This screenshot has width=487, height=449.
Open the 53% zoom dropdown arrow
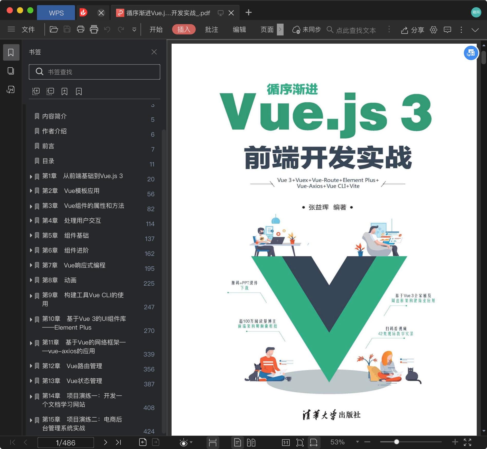click(357, 442)
